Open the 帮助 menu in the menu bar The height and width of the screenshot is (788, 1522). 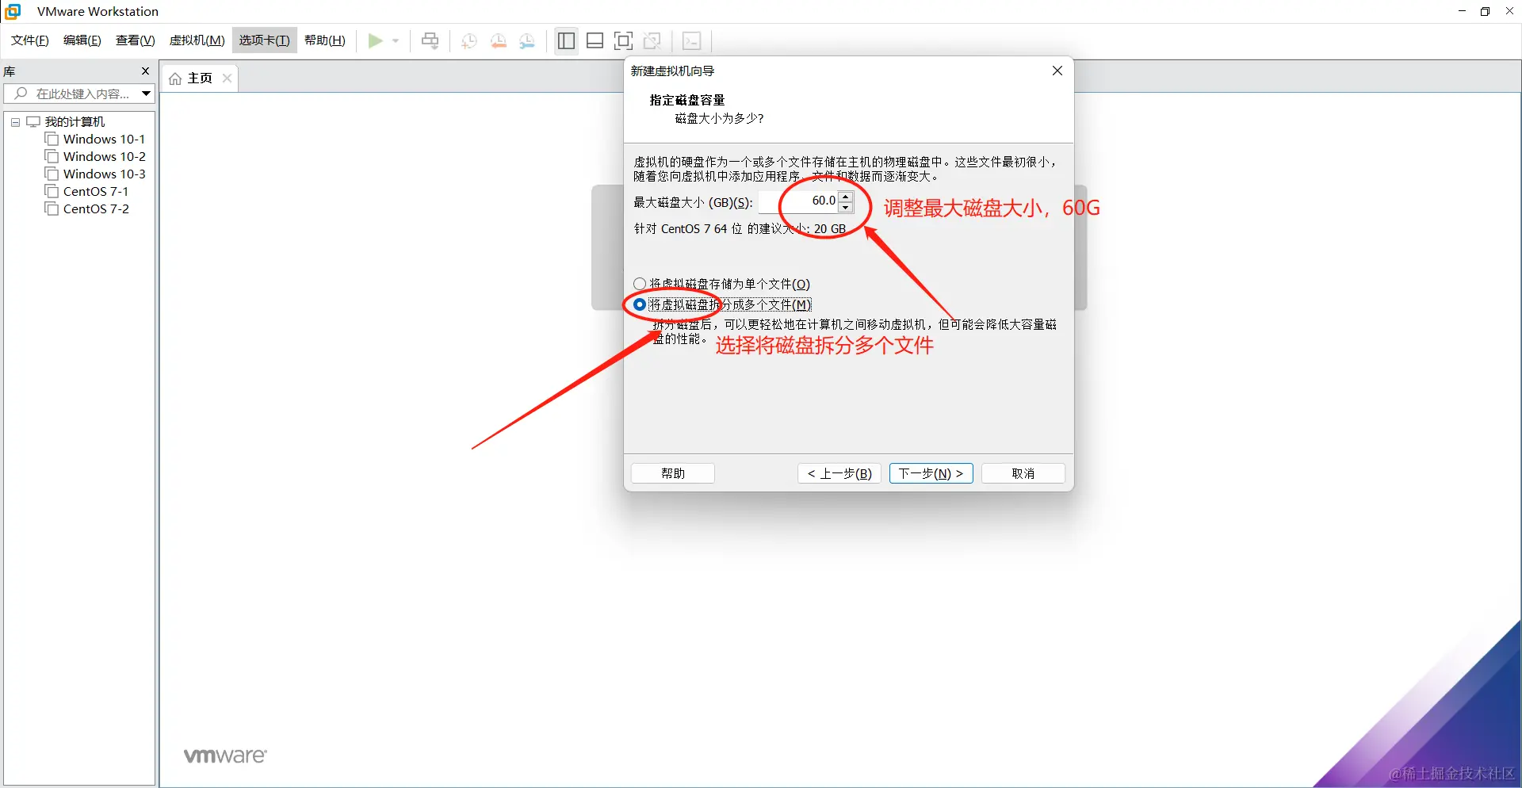325,40
